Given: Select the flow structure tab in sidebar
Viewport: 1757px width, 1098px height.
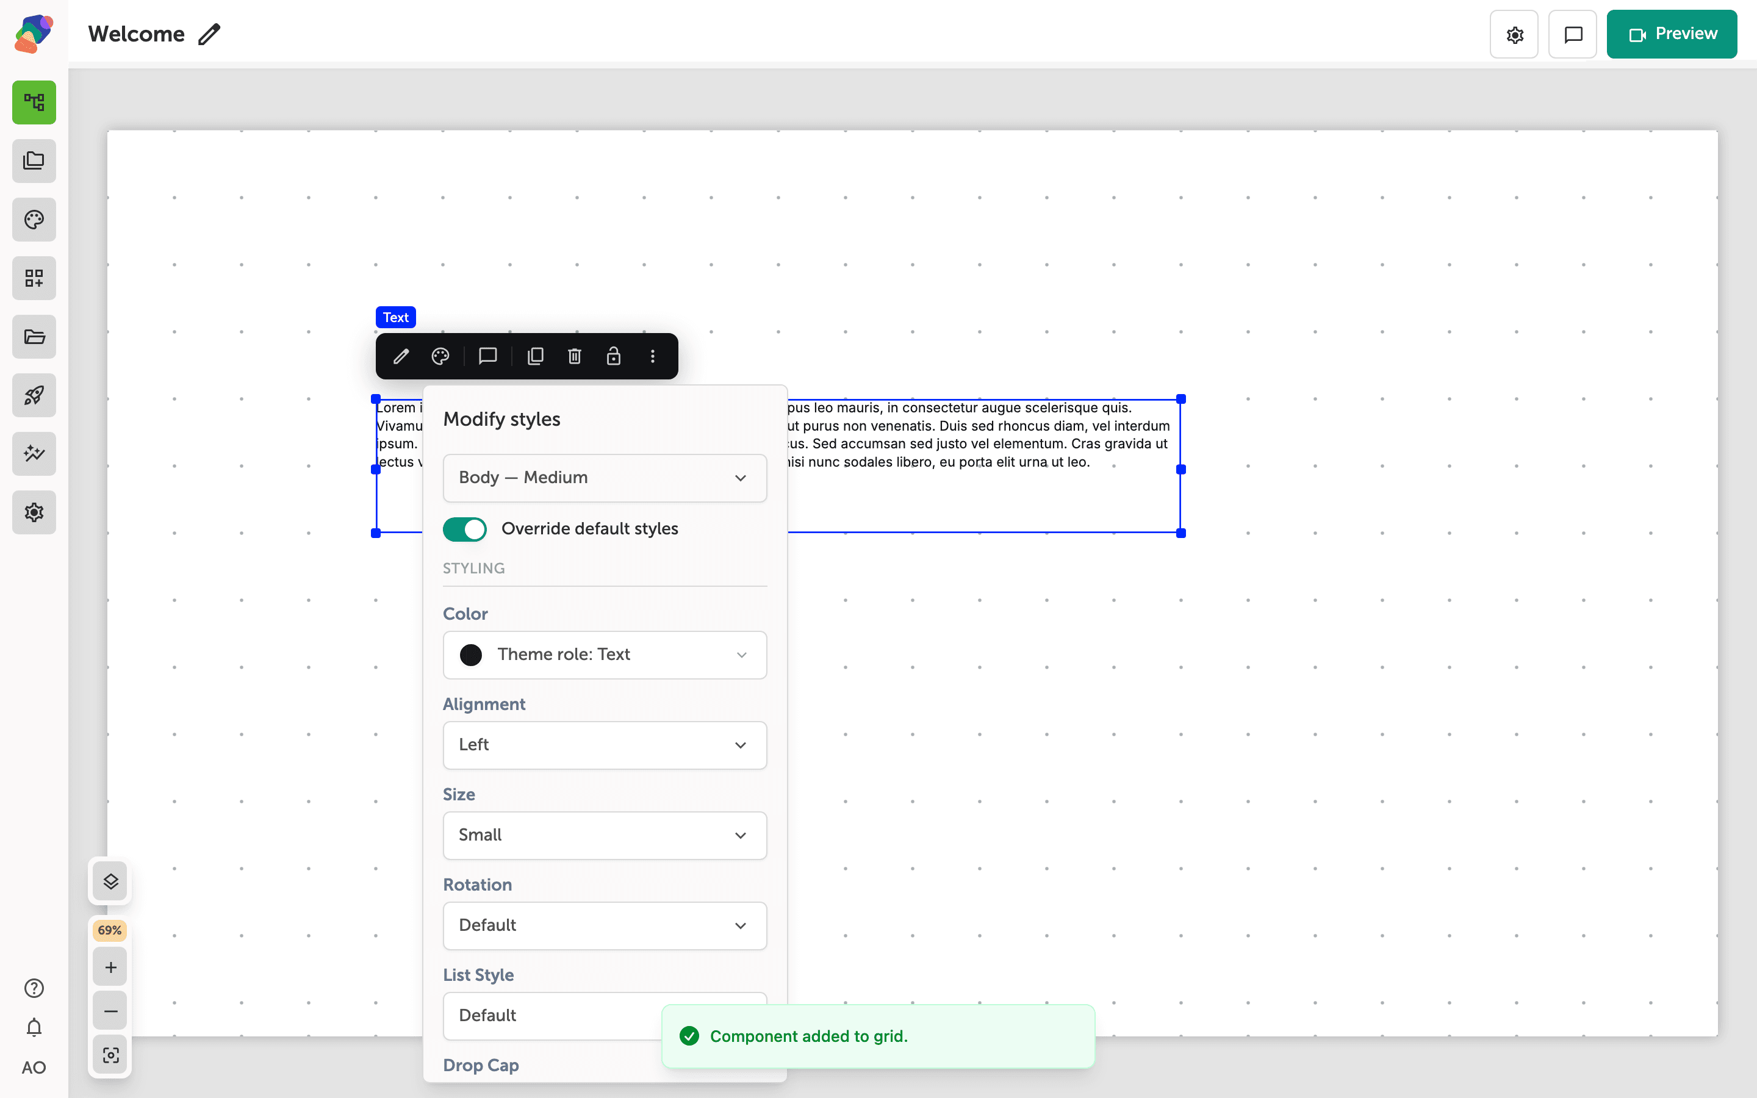Looking at the screenshot, I should click(34, 102).
